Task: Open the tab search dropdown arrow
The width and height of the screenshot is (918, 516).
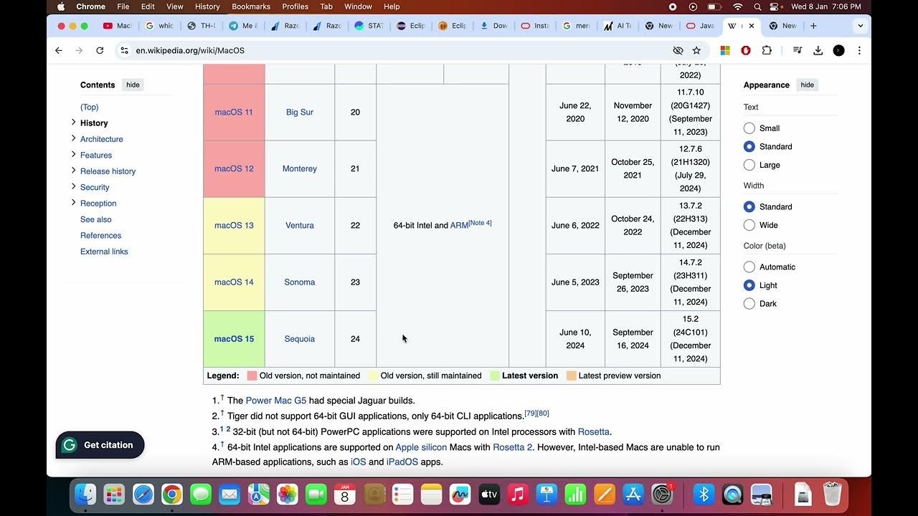Action: (860, 26)
